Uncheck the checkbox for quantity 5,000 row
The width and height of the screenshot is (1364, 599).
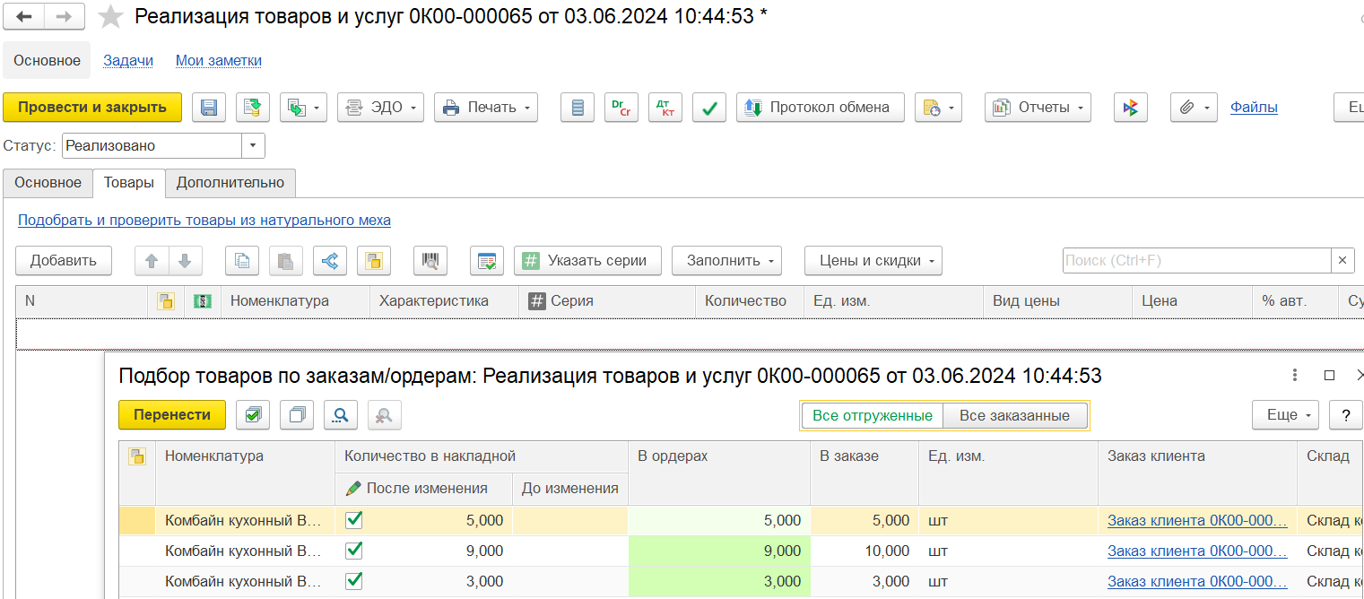354,520
